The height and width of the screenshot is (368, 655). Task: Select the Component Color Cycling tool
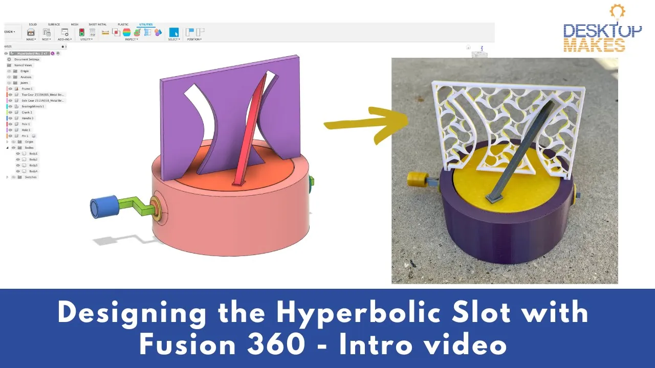pyautogui.click(x=158, y=33)
